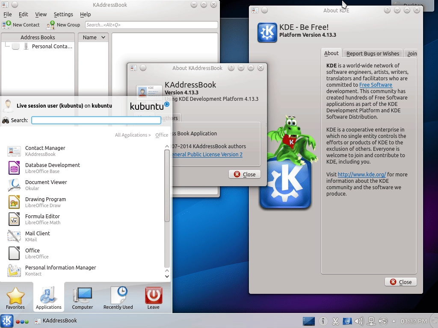Click the scroll up arrow at the bottom of the launcher list
438x328 pixels.
click(167, 270)
